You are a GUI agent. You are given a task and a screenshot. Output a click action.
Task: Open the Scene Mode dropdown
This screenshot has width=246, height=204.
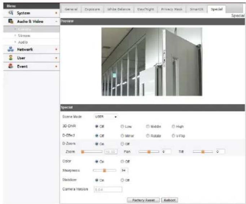pyautogui.click(x=106, y=117)
